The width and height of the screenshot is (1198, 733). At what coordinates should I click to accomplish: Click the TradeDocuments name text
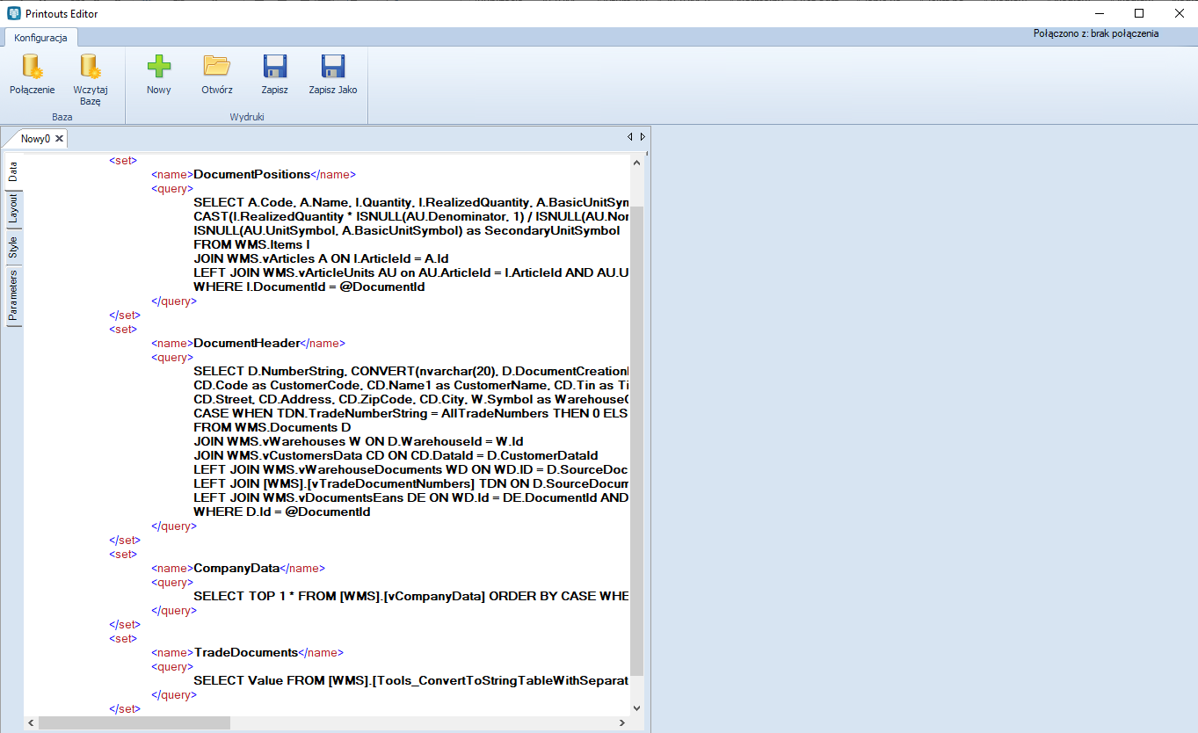(x=245, y=652)
